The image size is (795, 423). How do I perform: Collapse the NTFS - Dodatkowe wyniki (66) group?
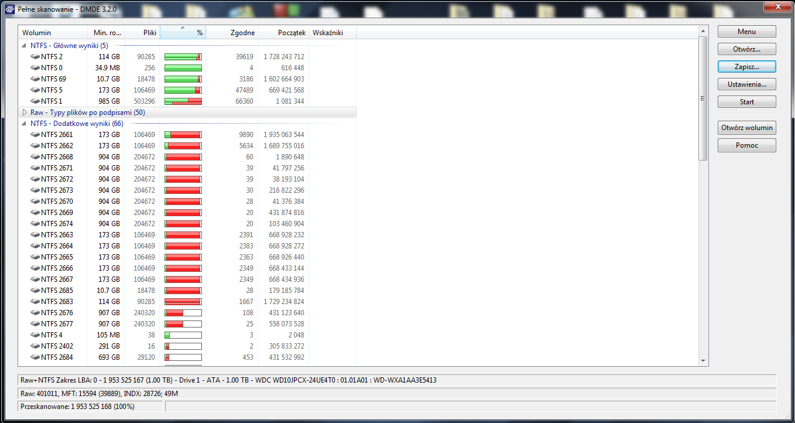pos(24,124)
